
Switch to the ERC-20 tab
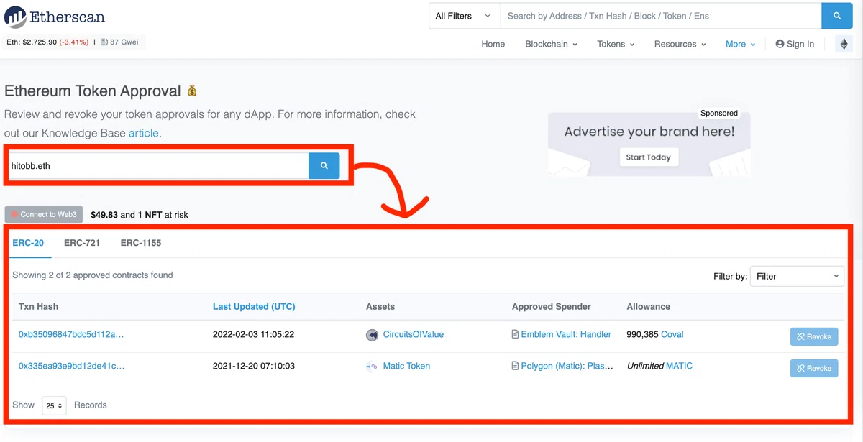click(x=28, y=243)
